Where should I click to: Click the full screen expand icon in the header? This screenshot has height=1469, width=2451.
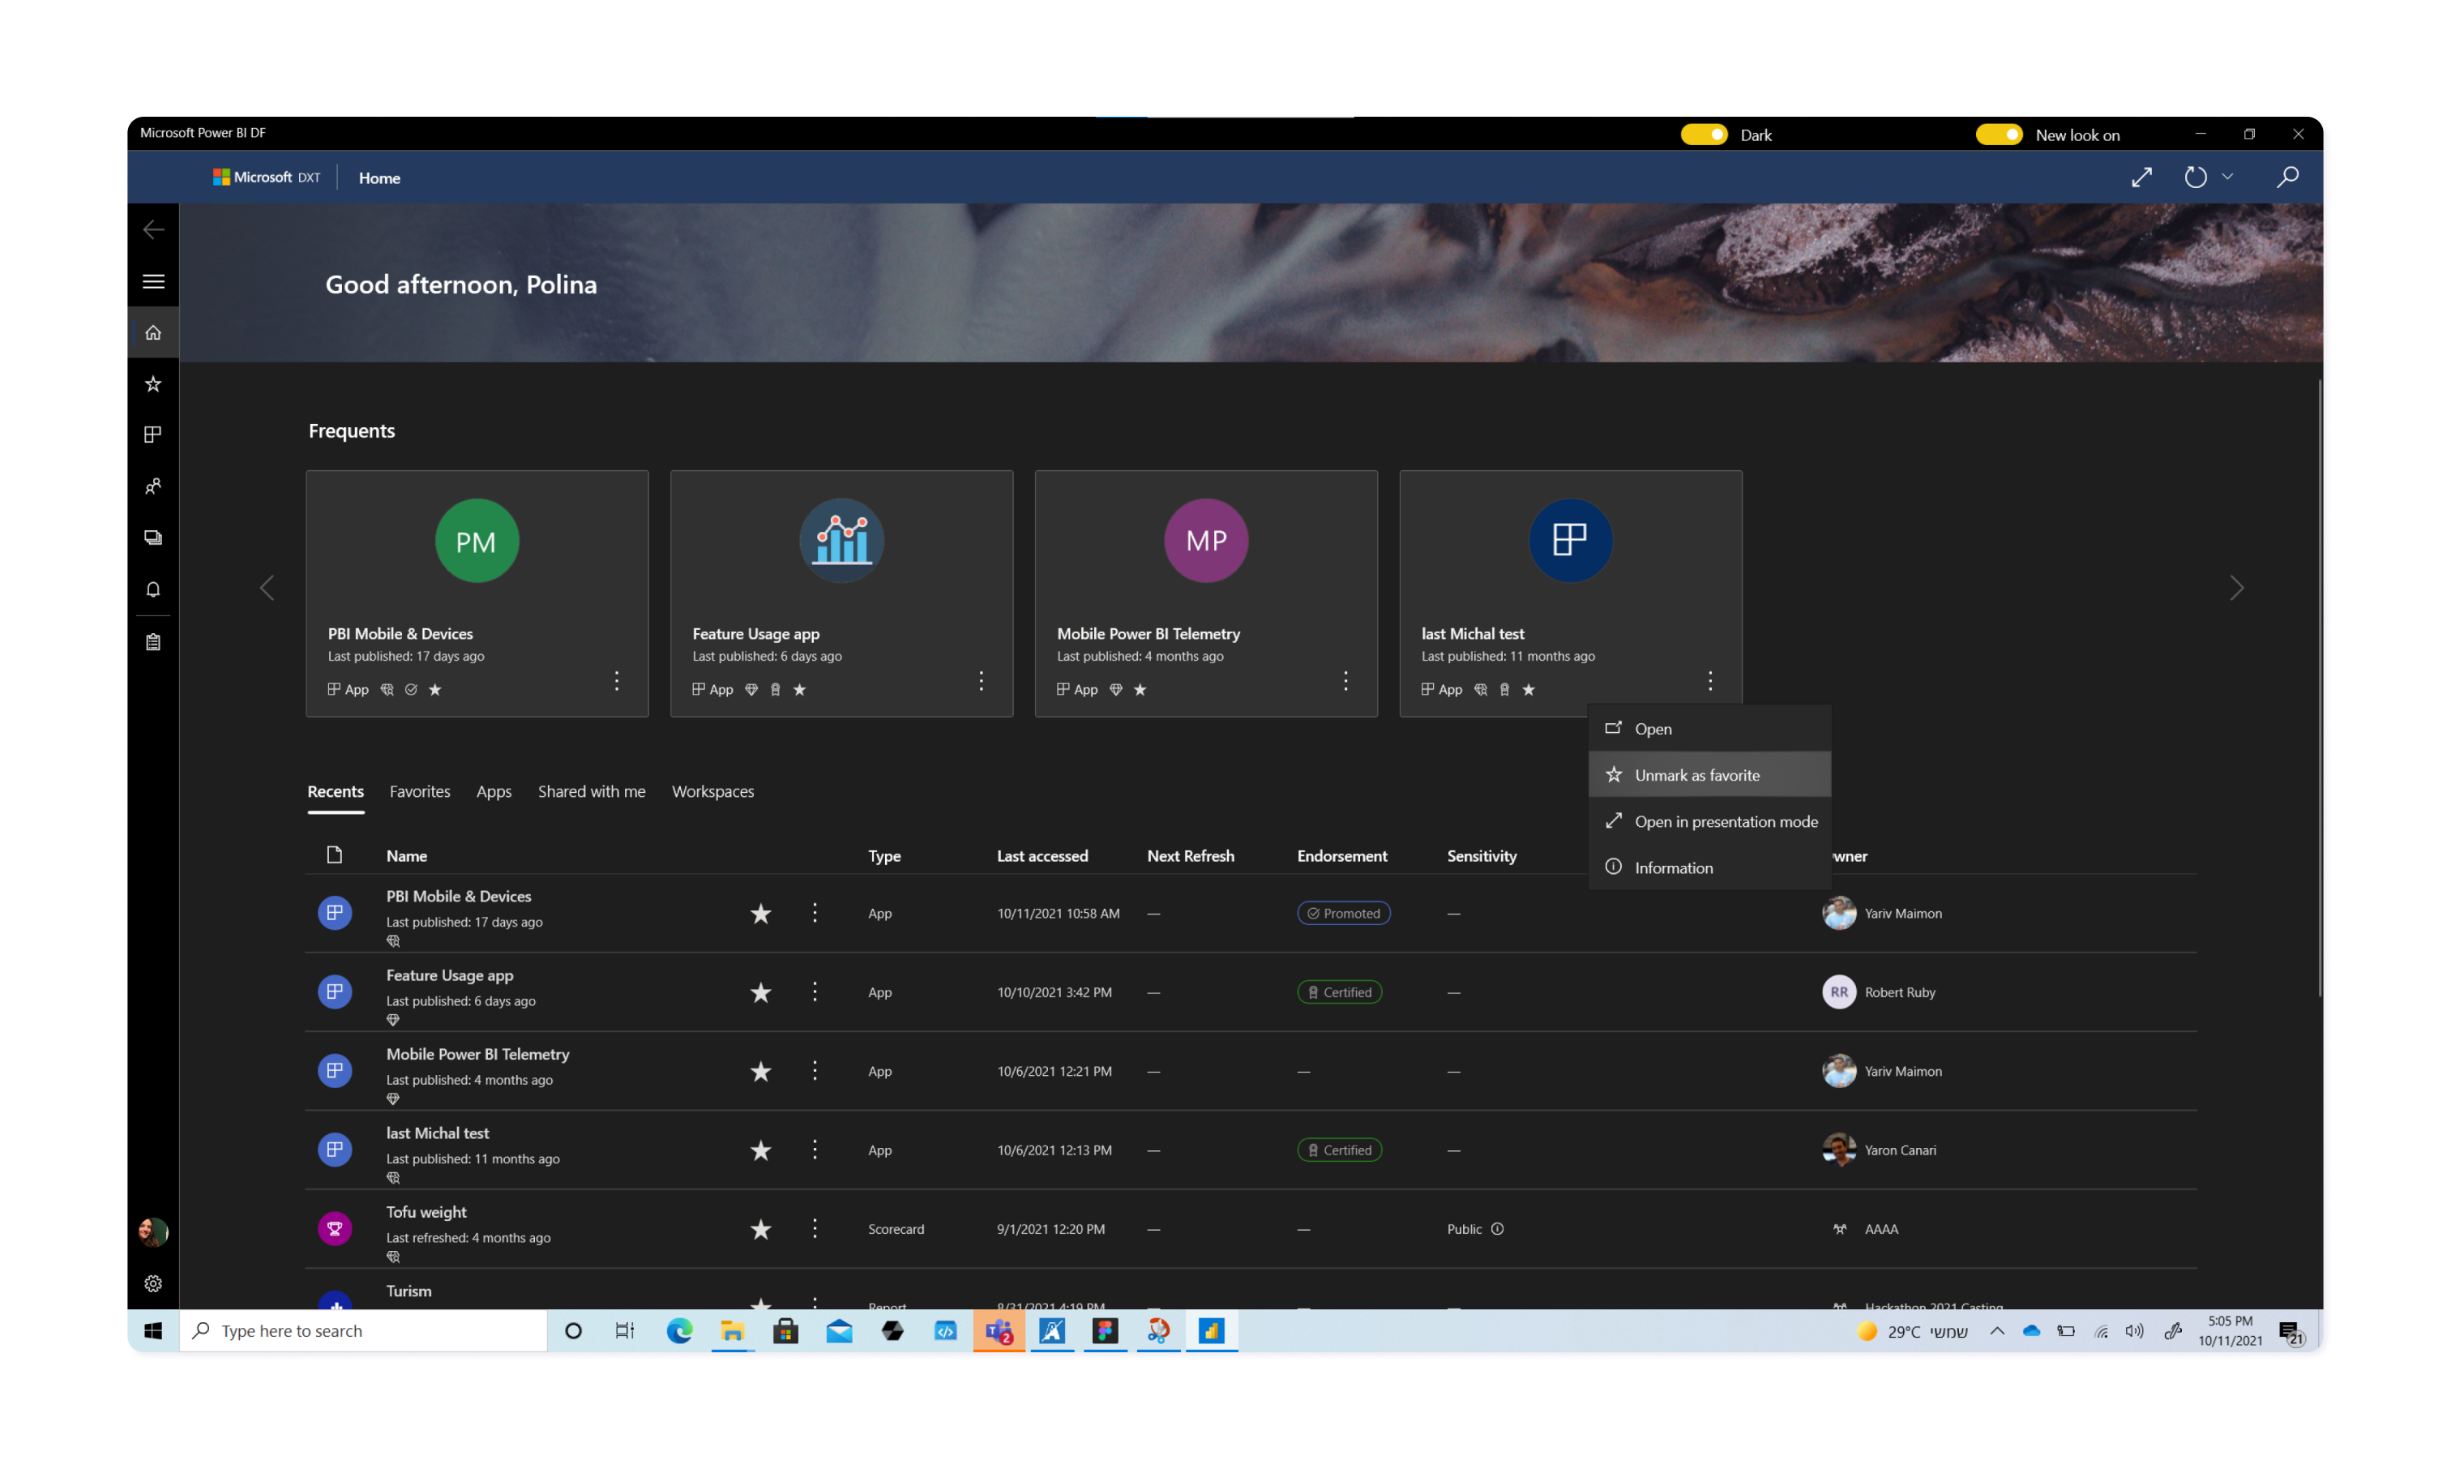2141,178
